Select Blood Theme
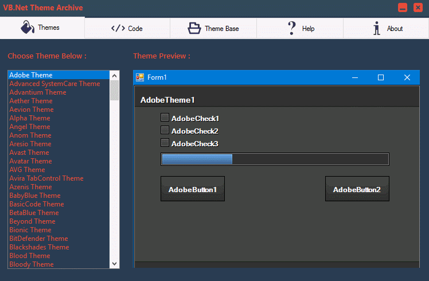The height and width of the screenshot is (281, 429). point(59,256)
